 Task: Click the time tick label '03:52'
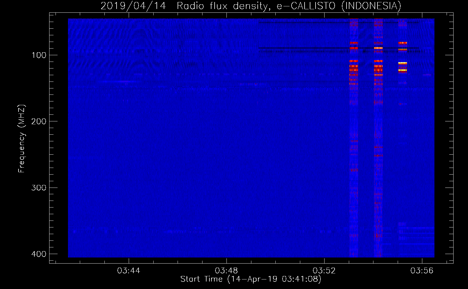pyautogui.click(x=324, y=271)
